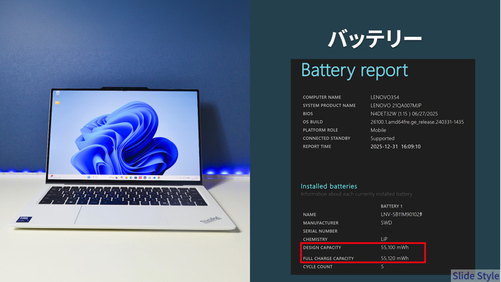Click the Battery report heading
501x282 pixels.
pyautogui.click(x=354, y=70)
